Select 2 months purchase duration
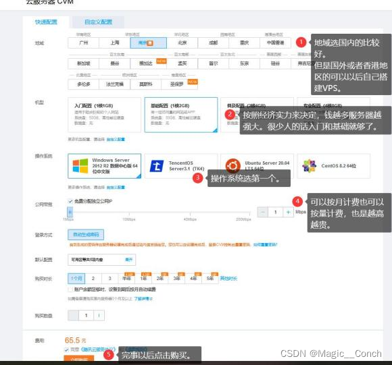 coord(93,279)
